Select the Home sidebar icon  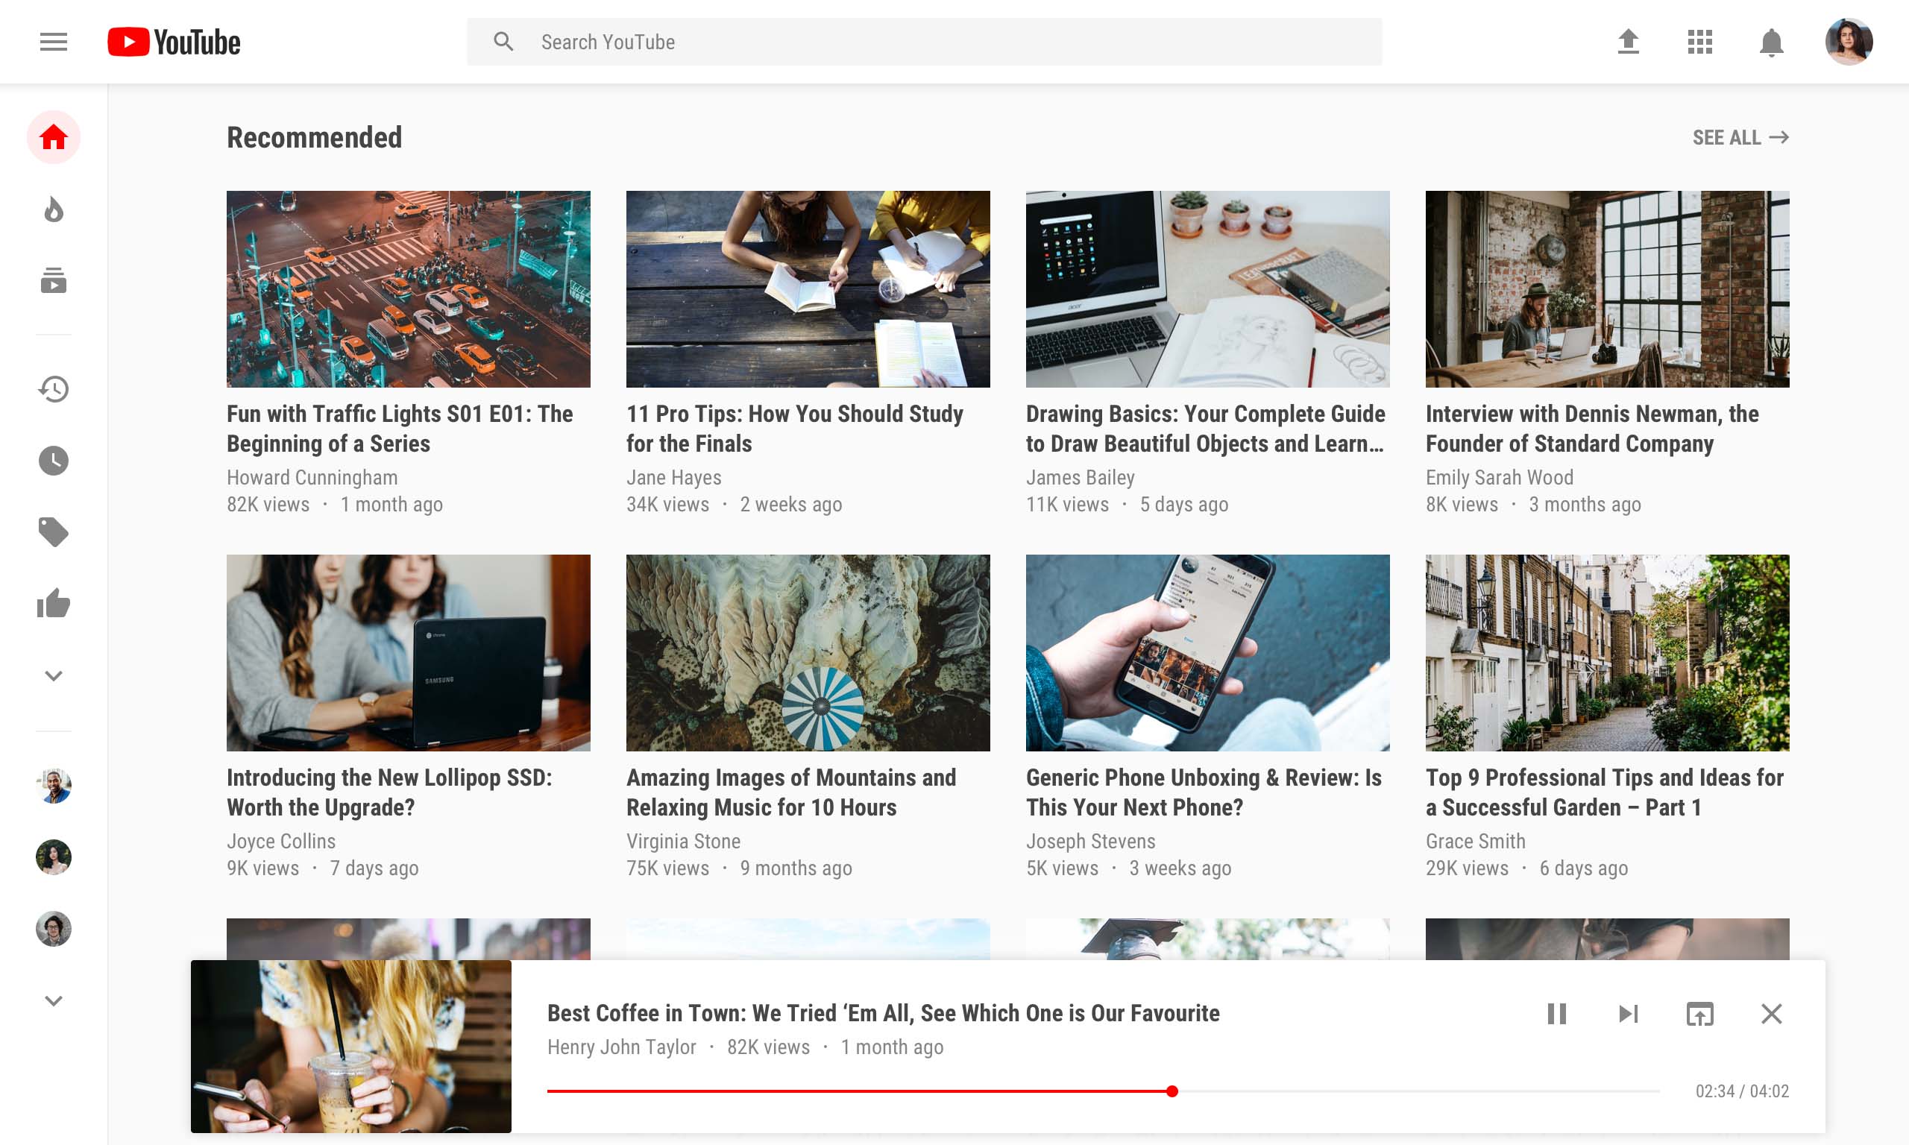53,137
